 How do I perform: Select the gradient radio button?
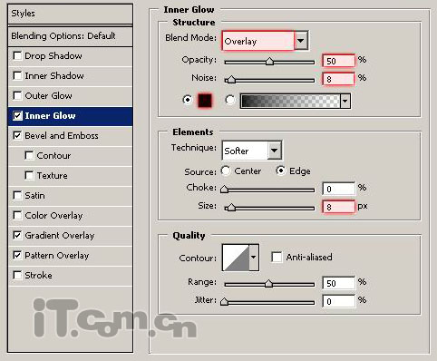pyautogui.click(x=230, y=100)
